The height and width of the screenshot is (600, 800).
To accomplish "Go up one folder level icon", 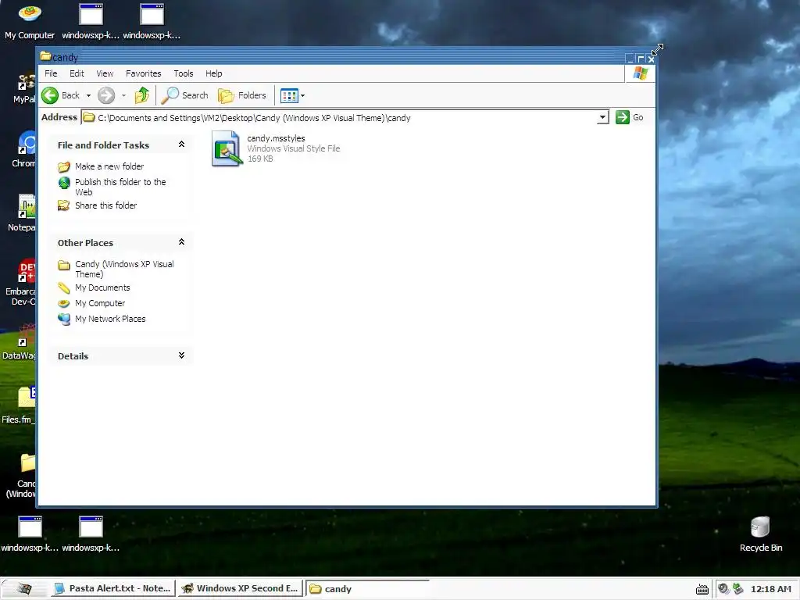I will point(142,95).
